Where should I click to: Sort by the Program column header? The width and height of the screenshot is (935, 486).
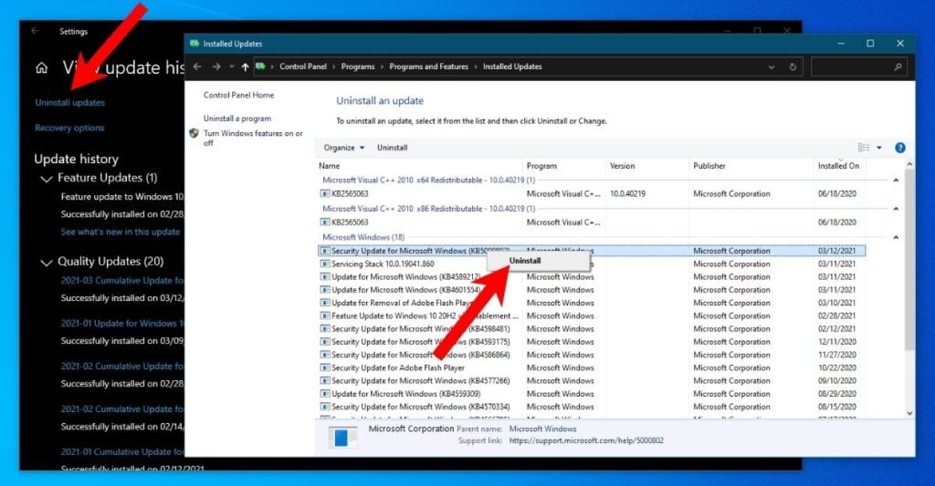tap(541, 166)
